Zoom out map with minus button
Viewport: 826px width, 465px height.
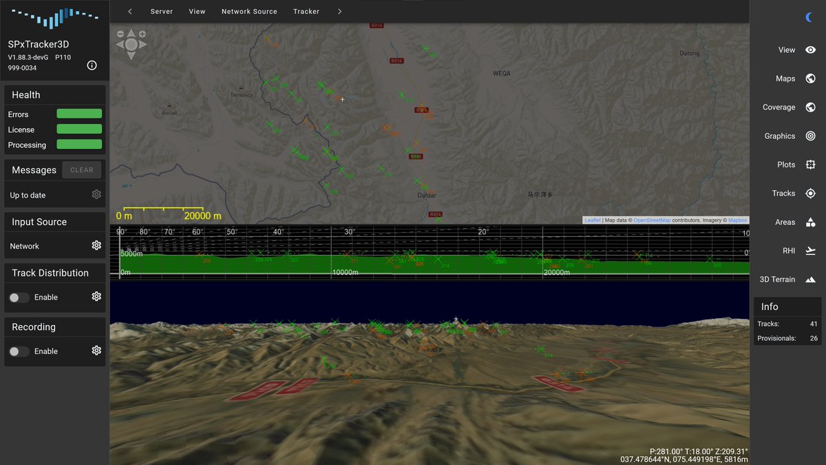tap(120, 34)
